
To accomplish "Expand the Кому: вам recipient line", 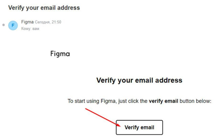I will [30, 28].
